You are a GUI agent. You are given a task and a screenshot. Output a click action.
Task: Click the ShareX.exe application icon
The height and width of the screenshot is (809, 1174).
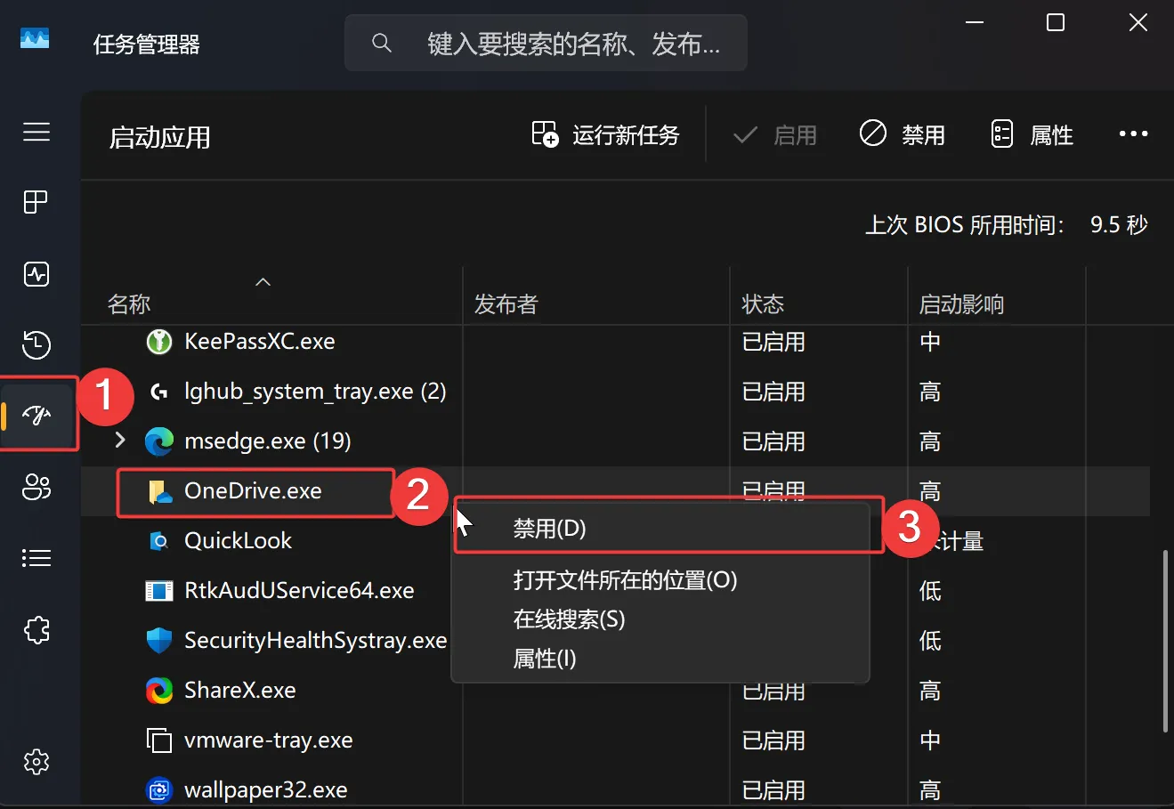click(158, 690)
